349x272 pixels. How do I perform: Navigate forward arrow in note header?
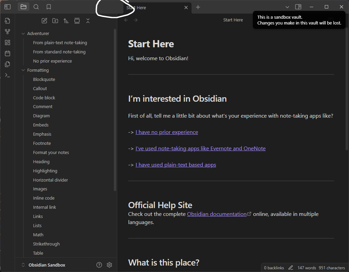136,20
